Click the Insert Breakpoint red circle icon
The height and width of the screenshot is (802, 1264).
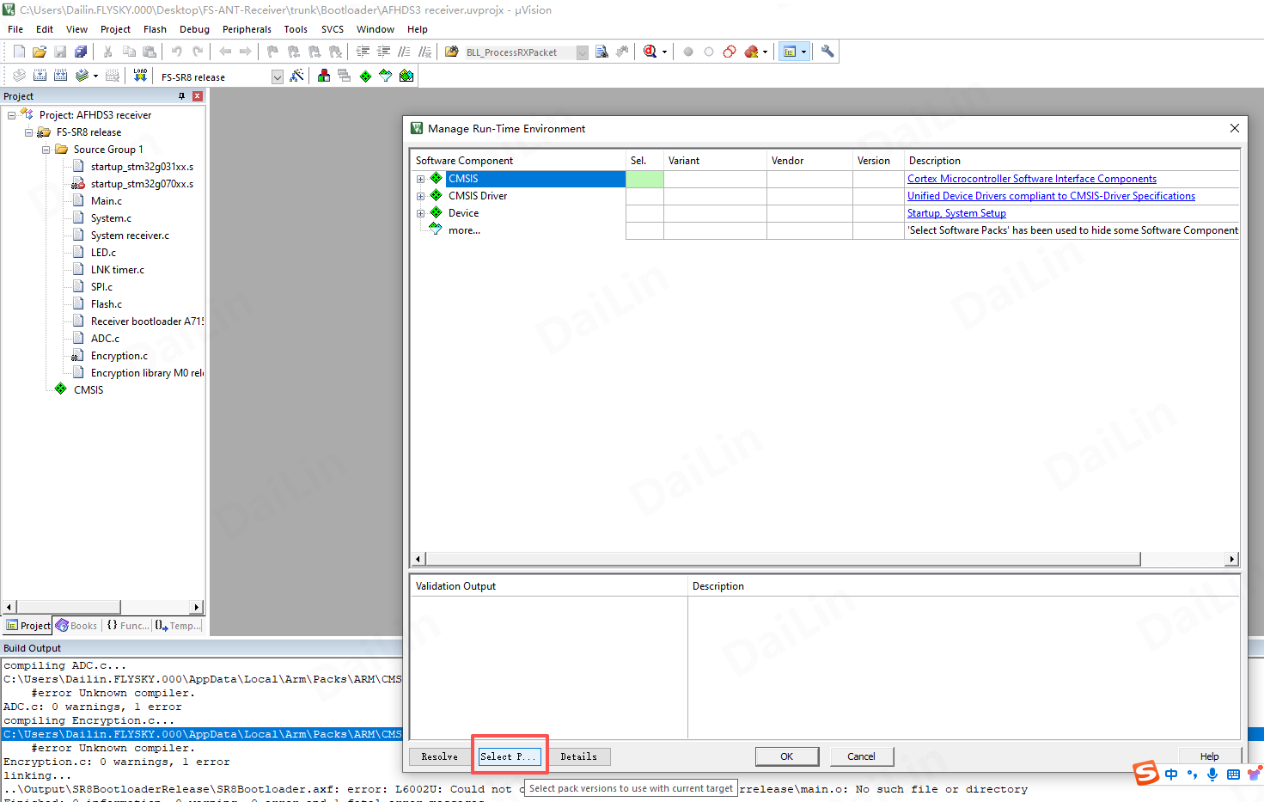pyautogui.click(x=688, y=52)
